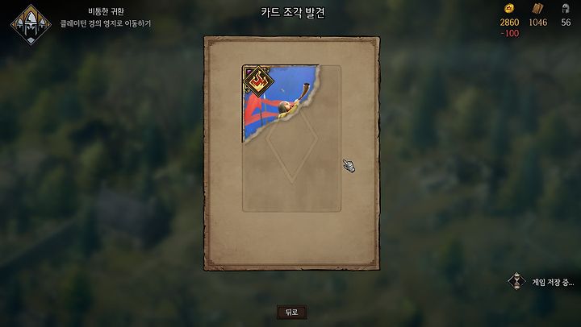Click the 게임 저장 중 status text
Viewport: 581px width, 327px height.
pyautogui.click(x=553, y=282)
